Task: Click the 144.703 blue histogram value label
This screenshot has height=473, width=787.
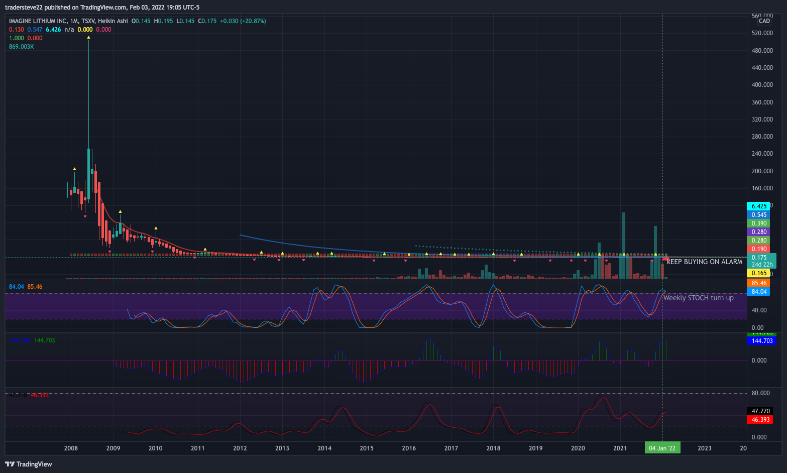Action: click(x=761, y=340)
